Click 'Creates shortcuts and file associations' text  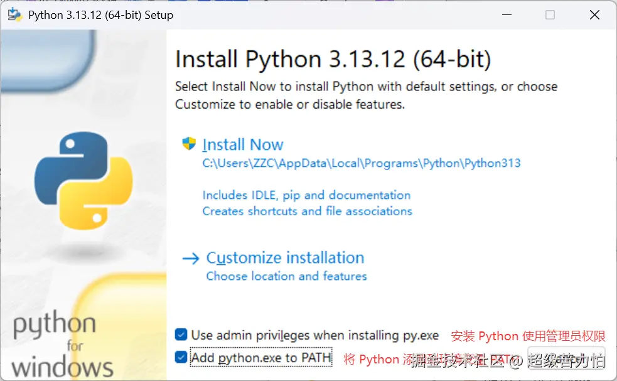click(308, 212)
